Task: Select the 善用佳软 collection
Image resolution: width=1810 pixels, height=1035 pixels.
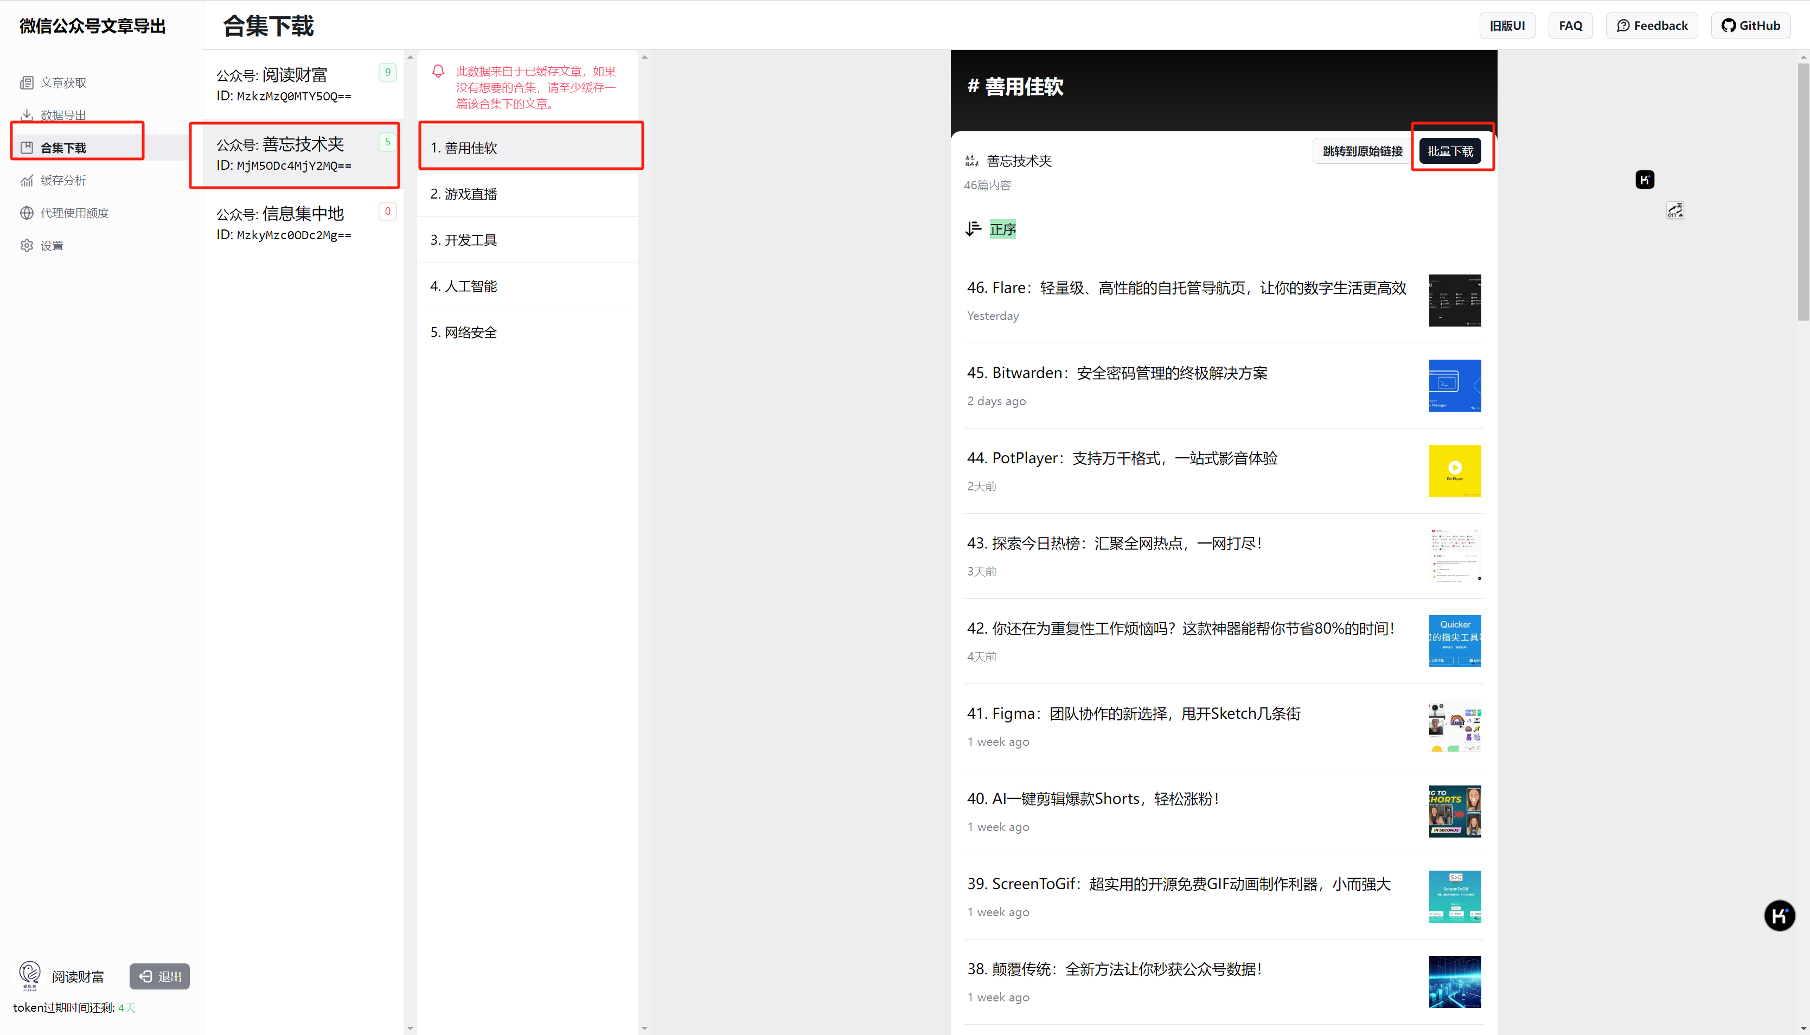Action: tap(527, 148)
